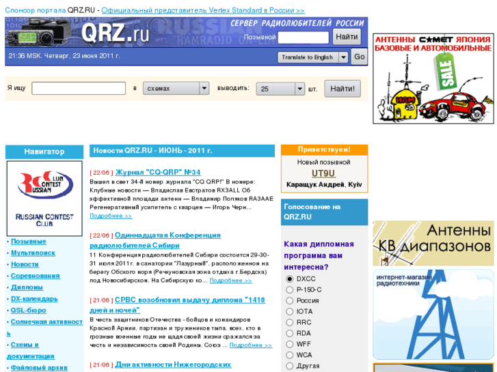Viewport: 497px width, 372px height.
Task: Open Мультипоиск in the navigator
Action: 33,253
